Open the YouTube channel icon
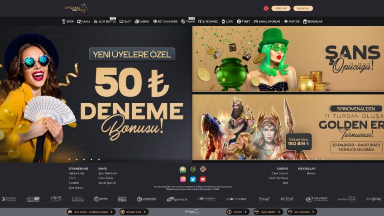This screenshot has height=216, width=384. pos(203,179)
